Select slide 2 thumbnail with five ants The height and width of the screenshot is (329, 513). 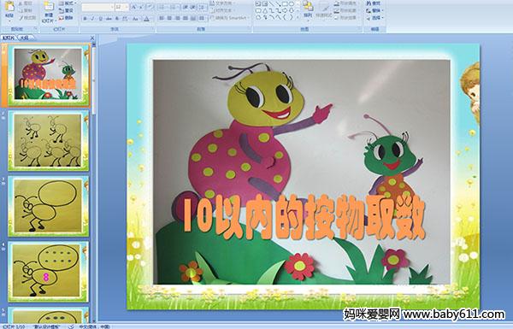tap(49, 141)
